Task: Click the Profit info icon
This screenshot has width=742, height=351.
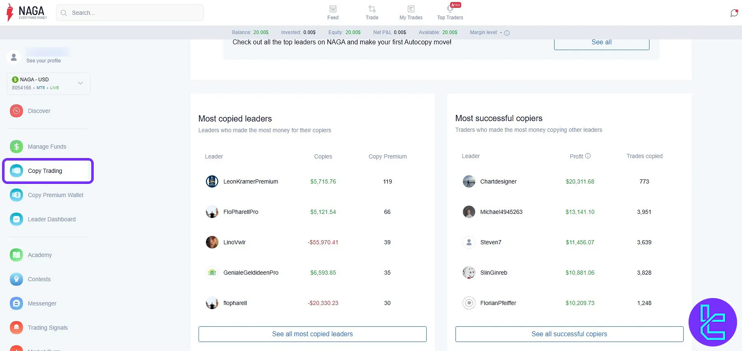Action: (588, 156)
